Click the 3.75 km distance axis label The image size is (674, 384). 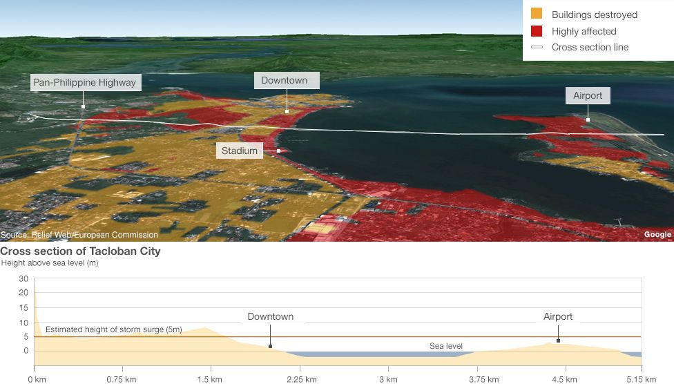(x=483, y=379)
